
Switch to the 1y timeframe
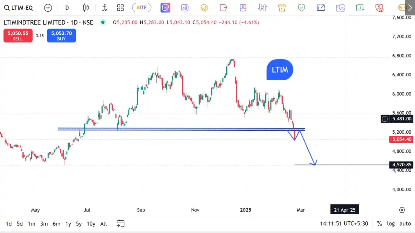pos(68,224)
